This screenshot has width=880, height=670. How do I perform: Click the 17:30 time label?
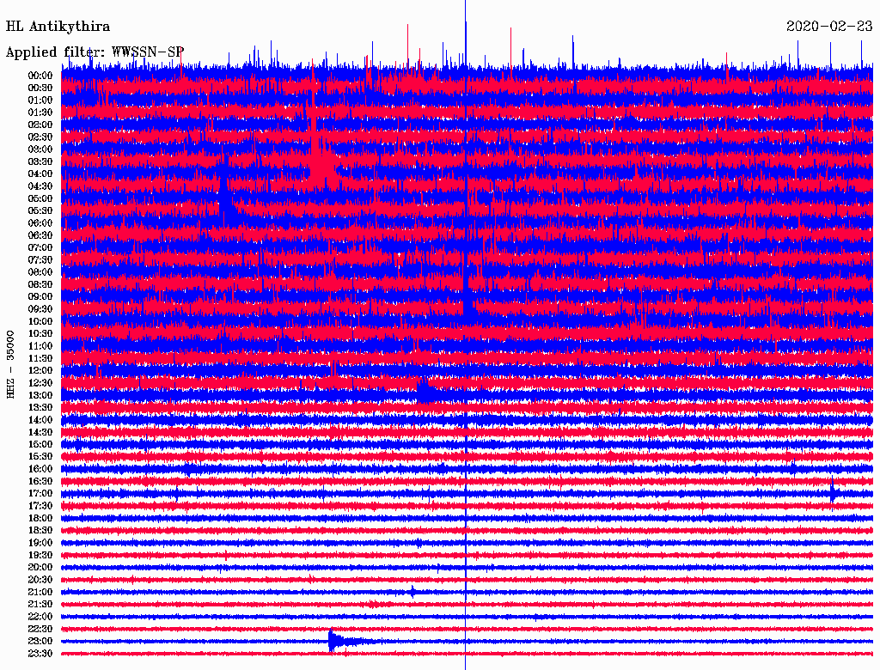(40, 506)
